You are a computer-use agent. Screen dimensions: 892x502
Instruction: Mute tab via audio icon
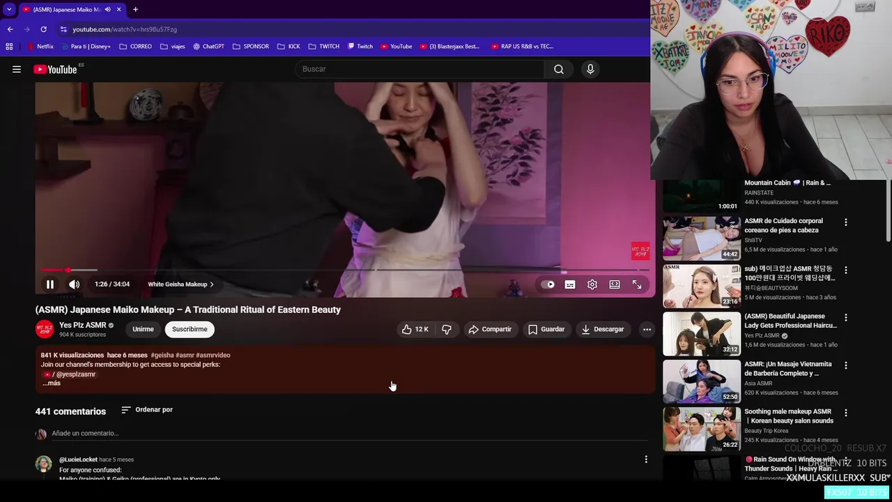[x=107, y=9]
